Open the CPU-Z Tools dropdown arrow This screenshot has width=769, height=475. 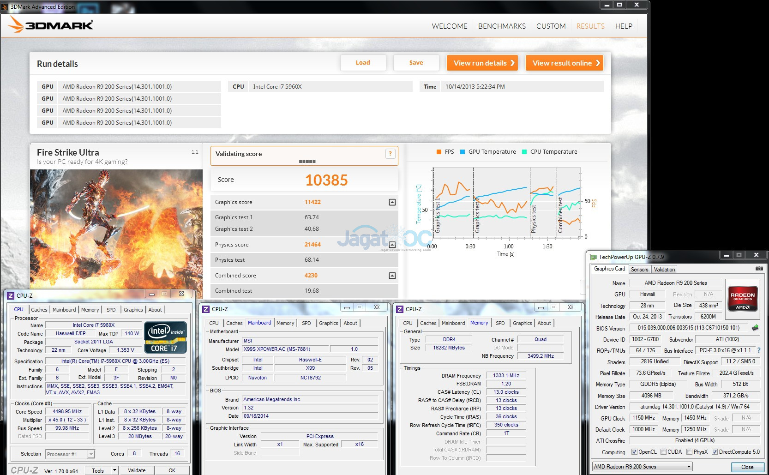coord(114,470)
